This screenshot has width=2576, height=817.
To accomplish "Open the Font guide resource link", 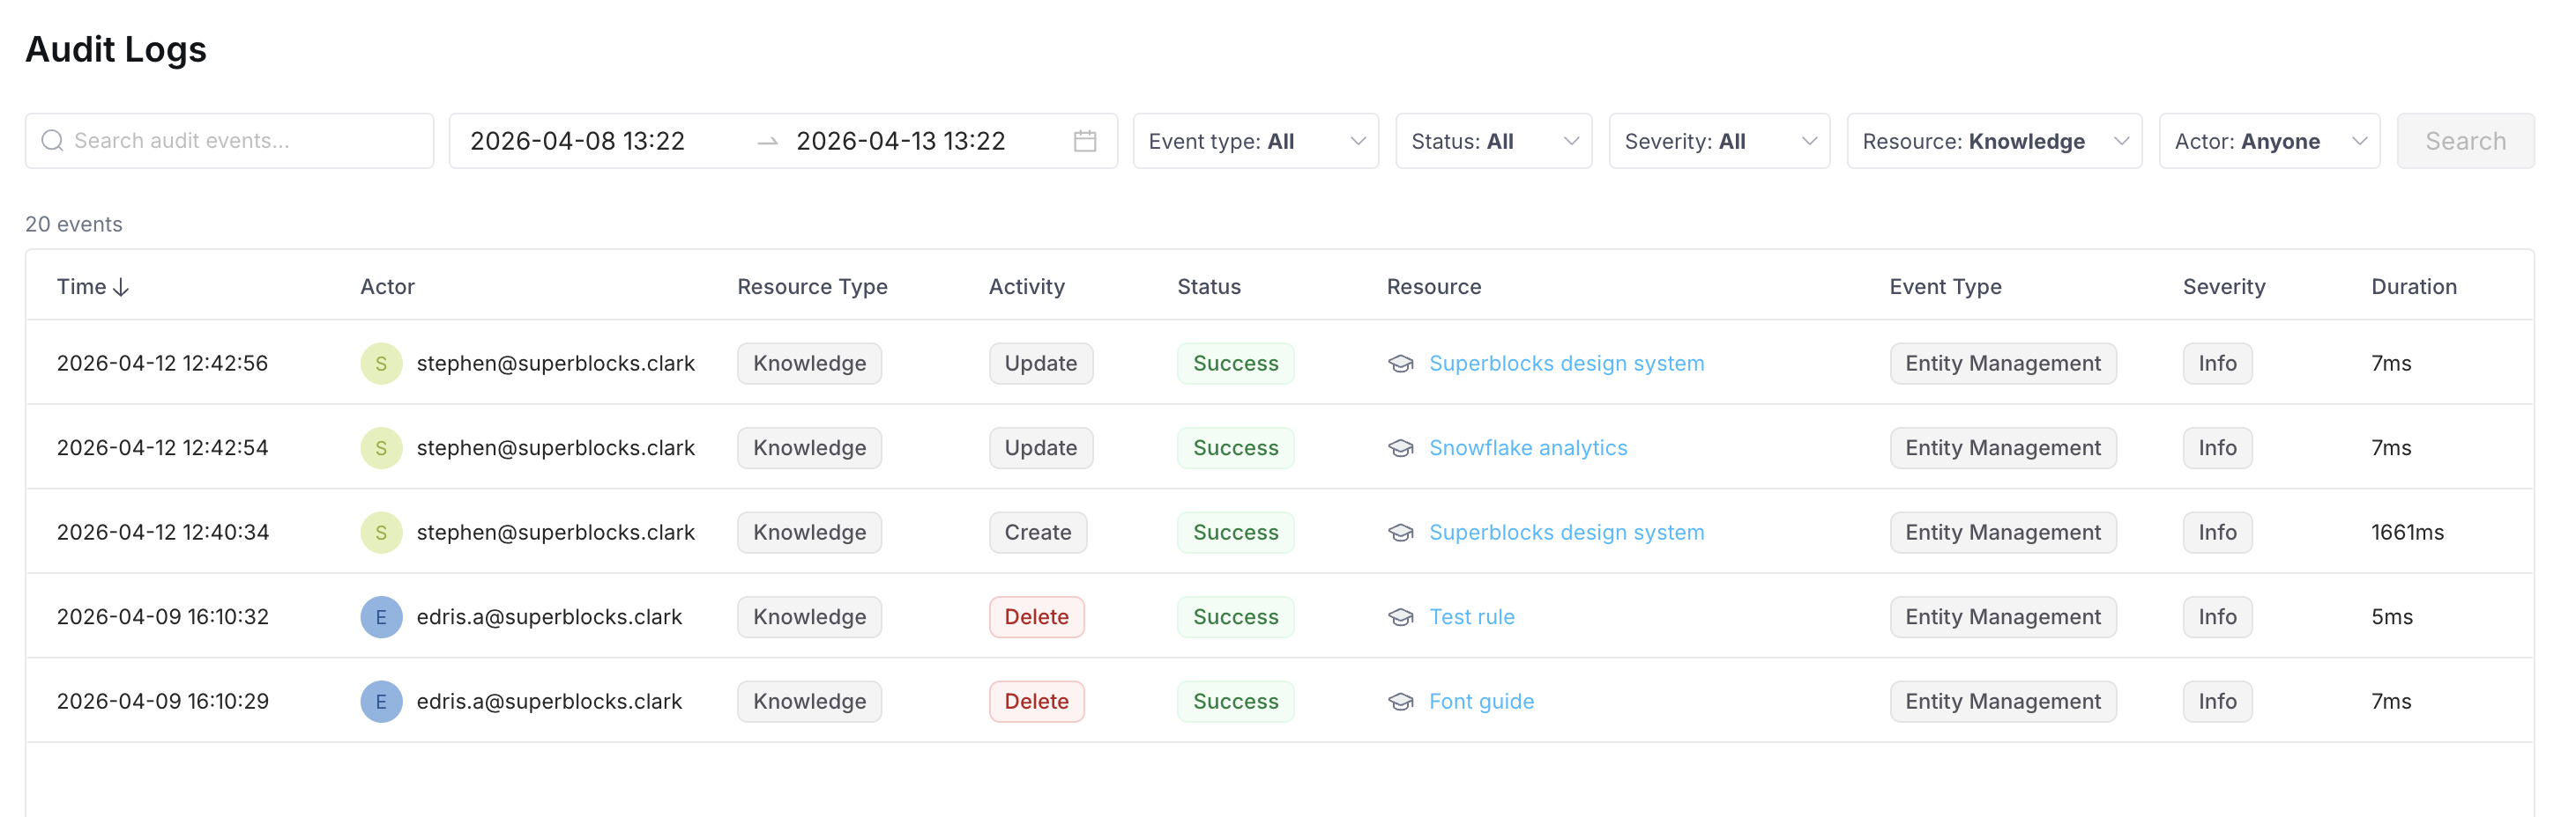I will pos(1480,703).
